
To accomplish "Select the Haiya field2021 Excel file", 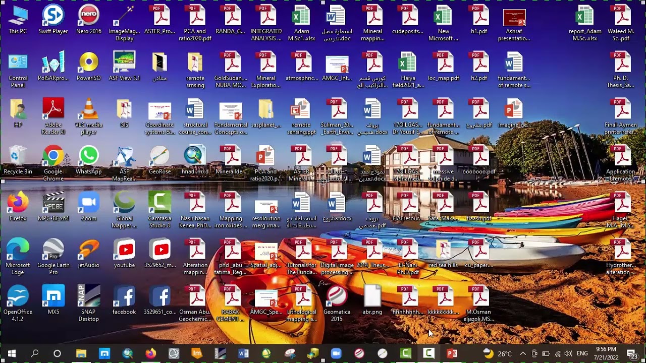I will coord(408,70).
